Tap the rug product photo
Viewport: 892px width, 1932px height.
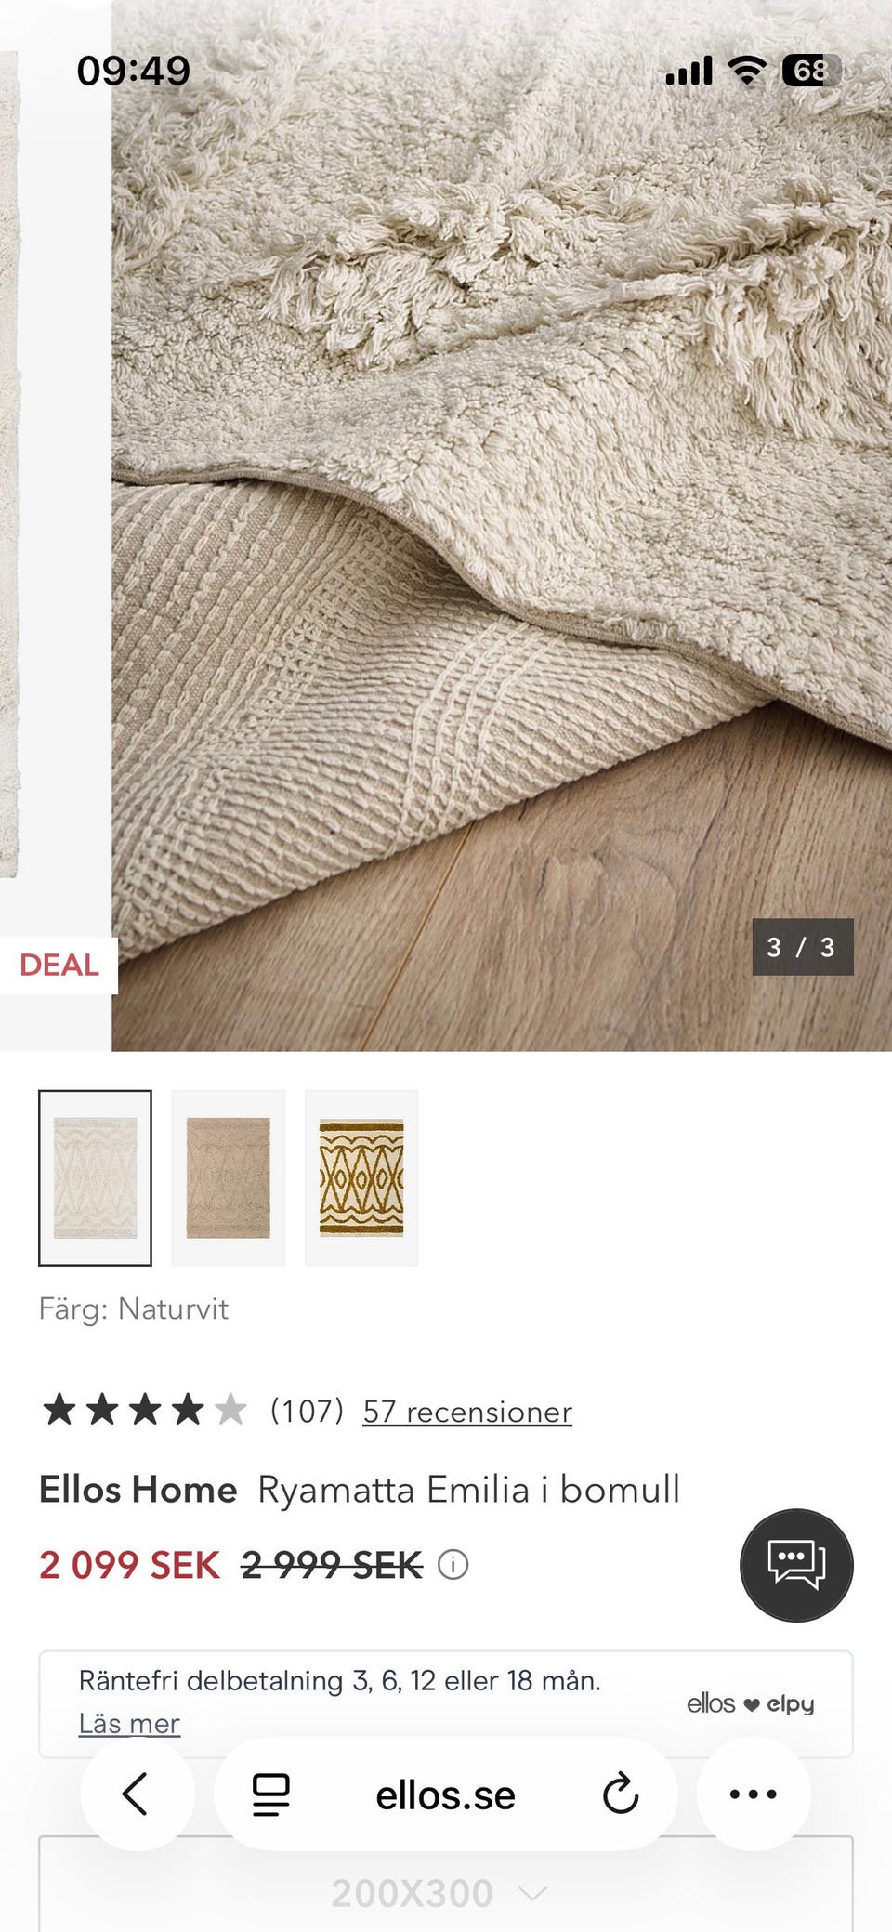[x=502, y=526]
